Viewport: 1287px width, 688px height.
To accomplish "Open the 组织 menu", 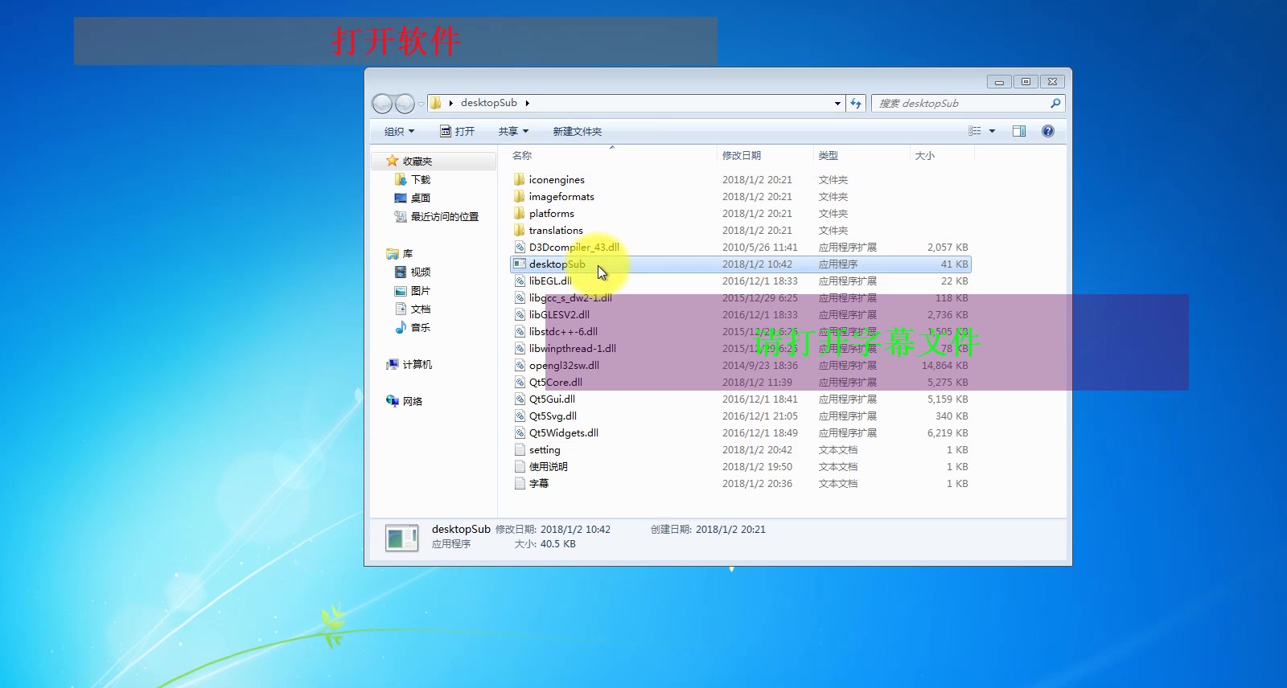I will pyautogui.click(x=399, y=131).
